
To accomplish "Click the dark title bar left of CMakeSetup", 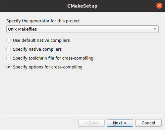I will click(x=33, y=6).
